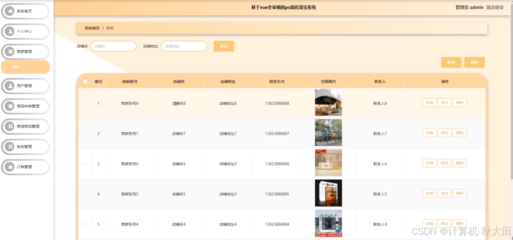Check the checkbox for row 商家账号5
Image resolution: width=513 pixels, height=240 pixels.
(x=85, y=194)
